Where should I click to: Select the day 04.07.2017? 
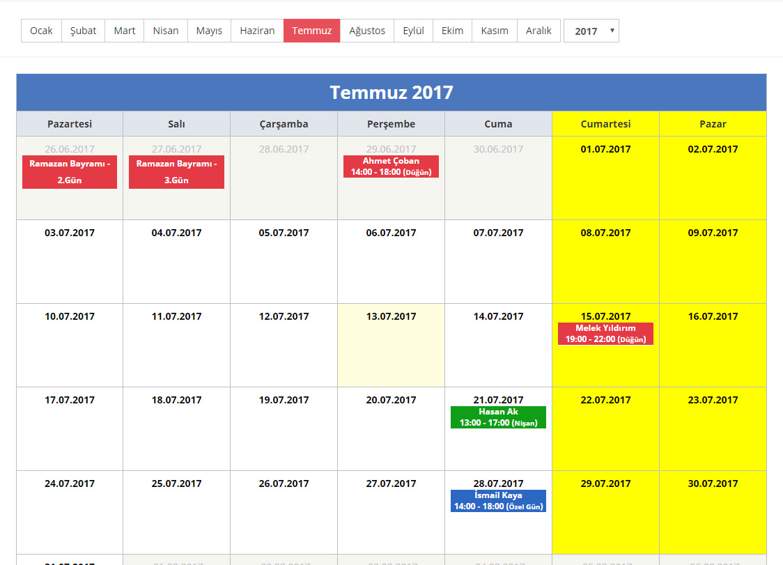(x=176, y=262)
